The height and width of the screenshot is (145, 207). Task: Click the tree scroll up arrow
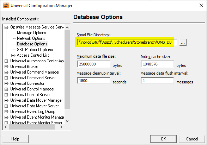coord(67,27)
